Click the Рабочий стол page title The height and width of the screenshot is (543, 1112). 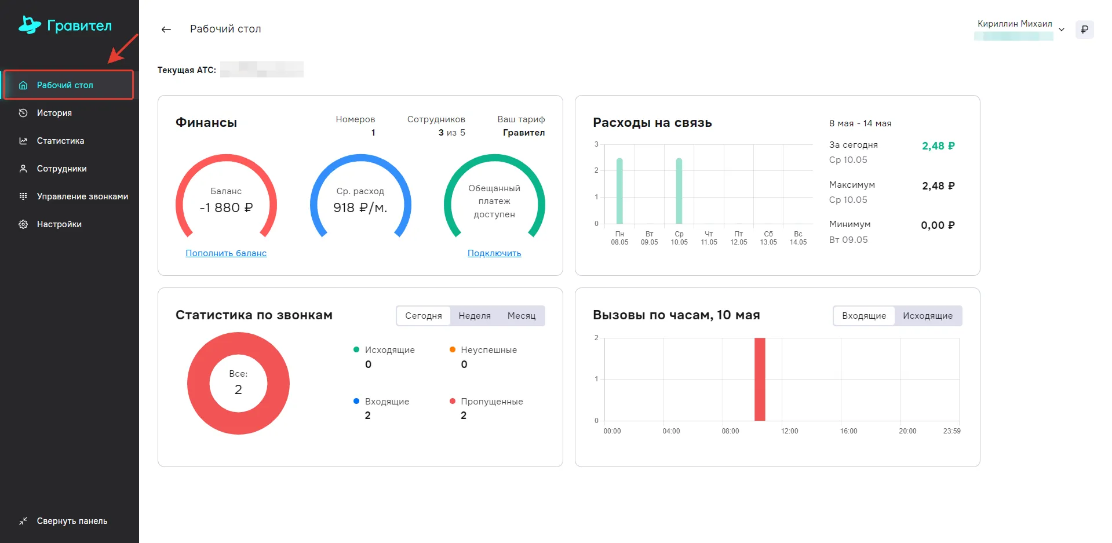(x=225, y=29)
